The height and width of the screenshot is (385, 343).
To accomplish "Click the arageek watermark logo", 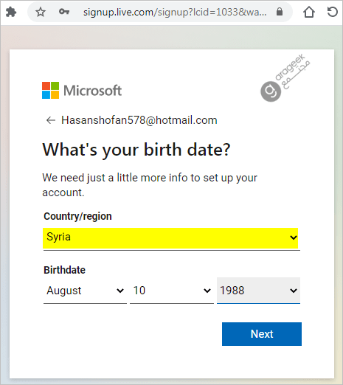I will pos(285,77).
